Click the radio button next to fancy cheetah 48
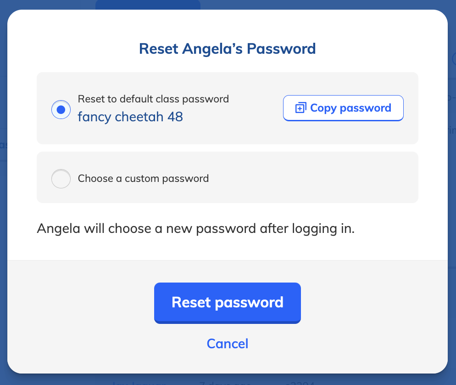Viewport: 456px width, 385px height. point(61,109)
